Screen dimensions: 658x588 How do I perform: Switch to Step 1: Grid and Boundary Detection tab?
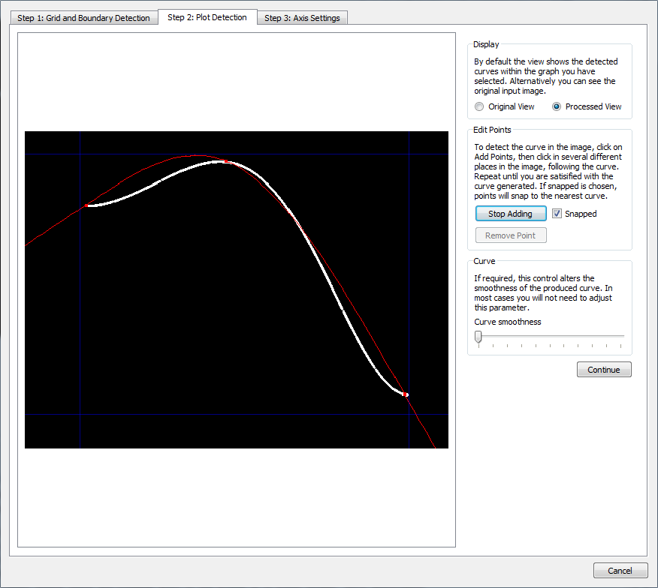click(x=83, y=18)
